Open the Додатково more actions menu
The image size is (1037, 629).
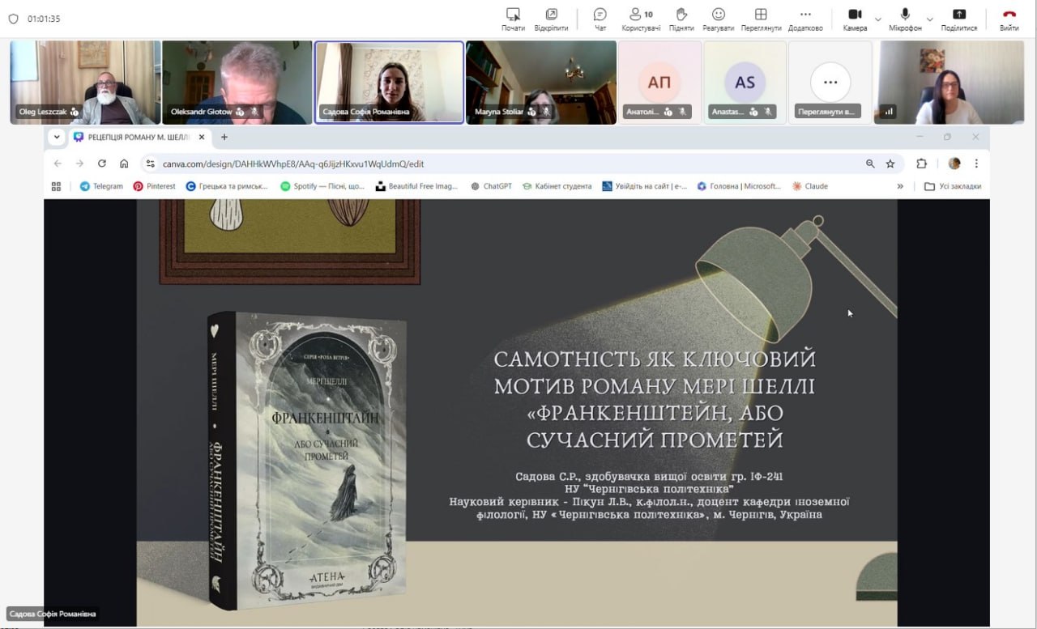(805, 19)
